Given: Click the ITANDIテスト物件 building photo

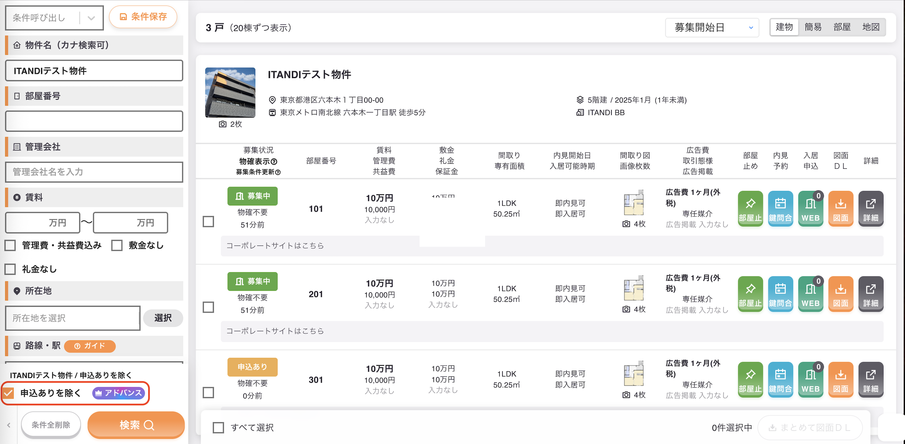Looking at the screenshot, I should [230, 92].
